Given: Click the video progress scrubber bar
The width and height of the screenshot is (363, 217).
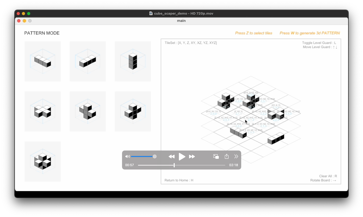Looking at the screenshot, I should [181, 165].
